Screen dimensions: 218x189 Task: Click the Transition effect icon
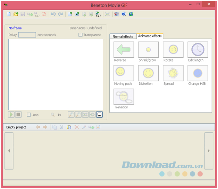pos(124,97)
